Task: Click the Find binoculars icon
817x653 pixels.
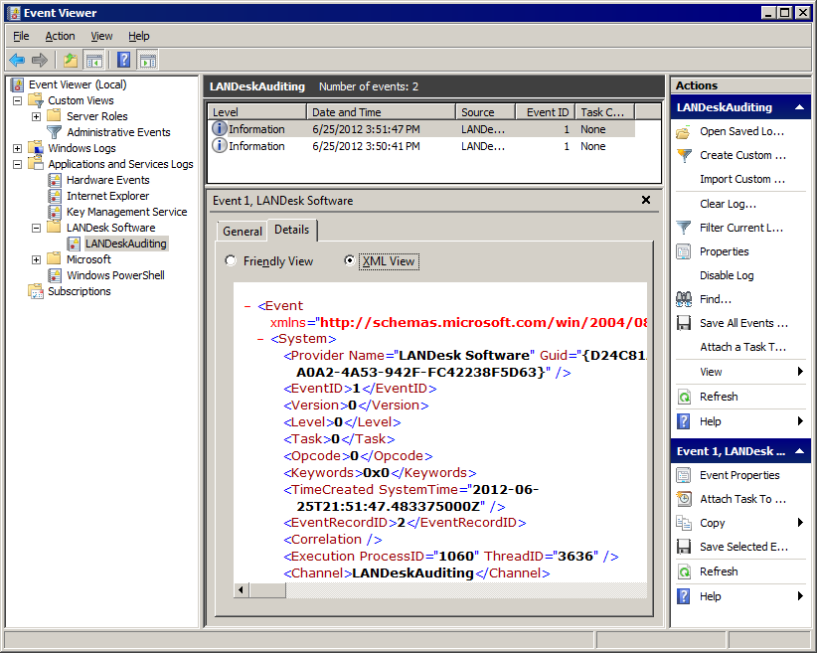Action: click(x=684, y=299)
